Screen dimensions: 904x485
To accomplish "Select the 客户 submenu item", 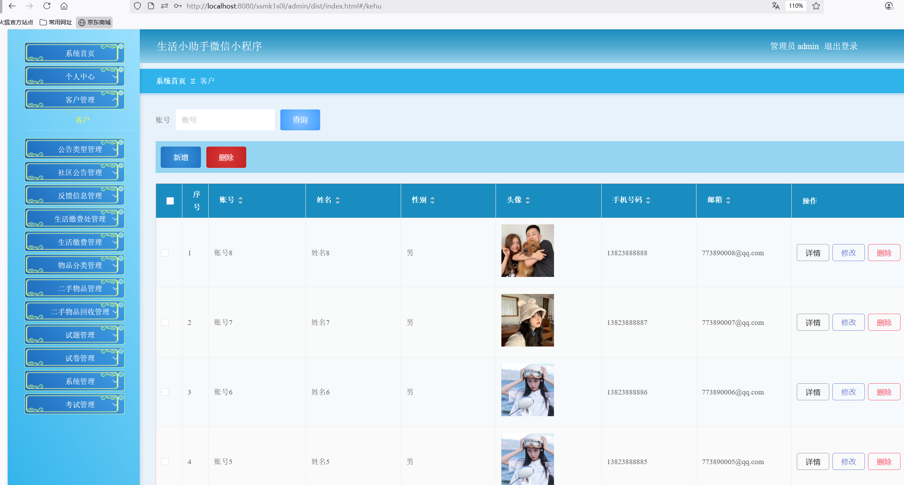I will tap(82, 120).
